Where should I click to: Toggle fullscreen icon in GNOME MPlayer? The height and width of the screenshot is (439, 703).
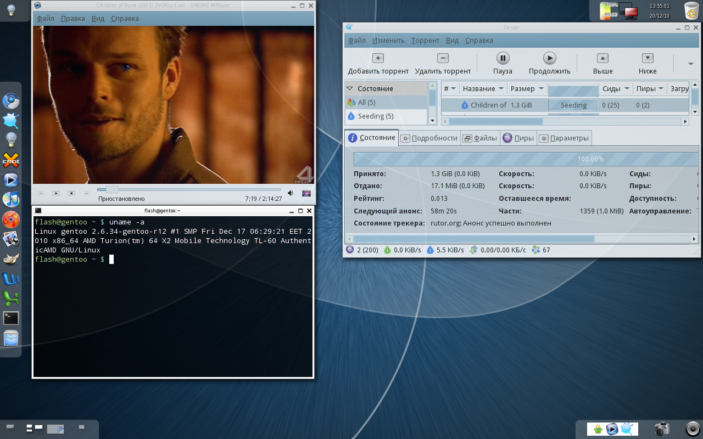[306, 193]
